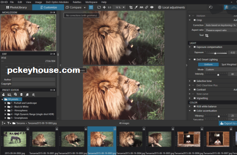This screenshot has height=155, width=237.
Task: Open the zoom percentage dropdown
Action: coord(124,7)
